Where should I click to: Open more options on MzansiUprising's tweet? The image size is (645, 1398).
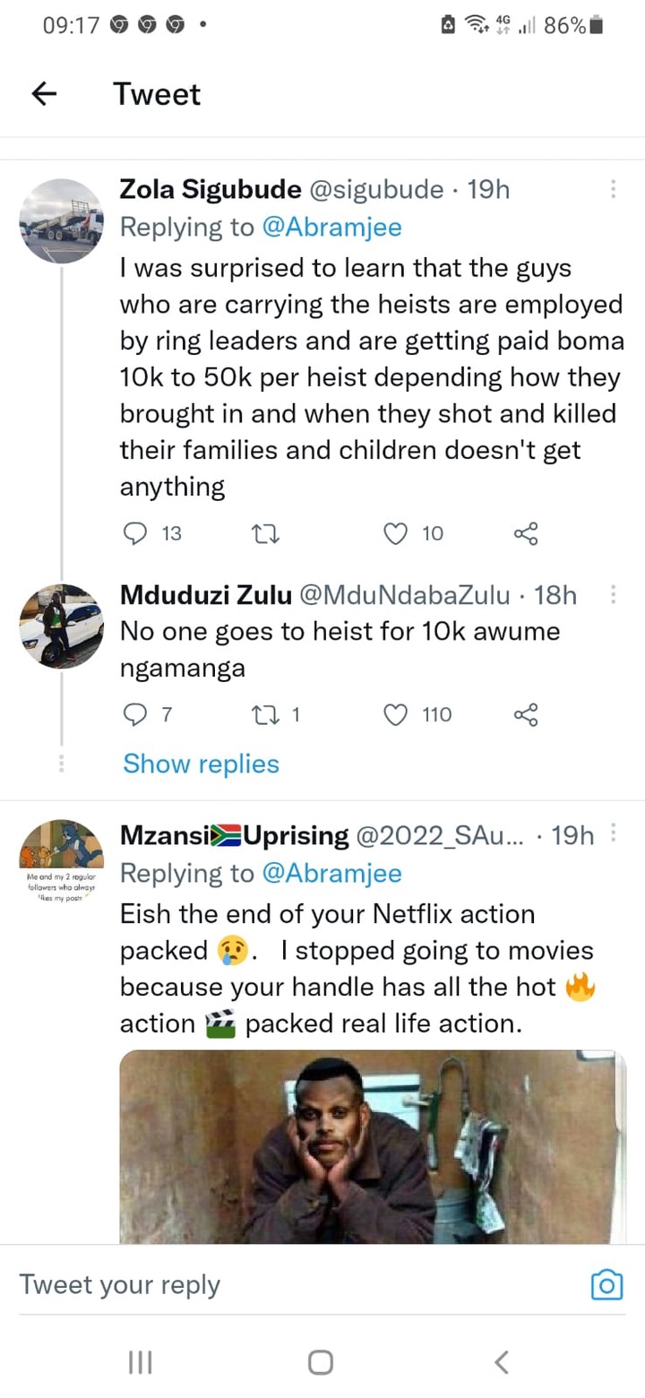point(613,835)
